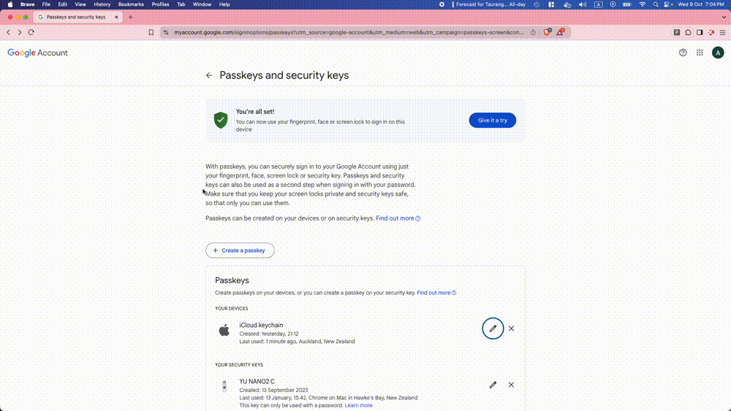Open a new browser tab
The width and height of the screenshot is (731, 411).
(x=131, y=18)
